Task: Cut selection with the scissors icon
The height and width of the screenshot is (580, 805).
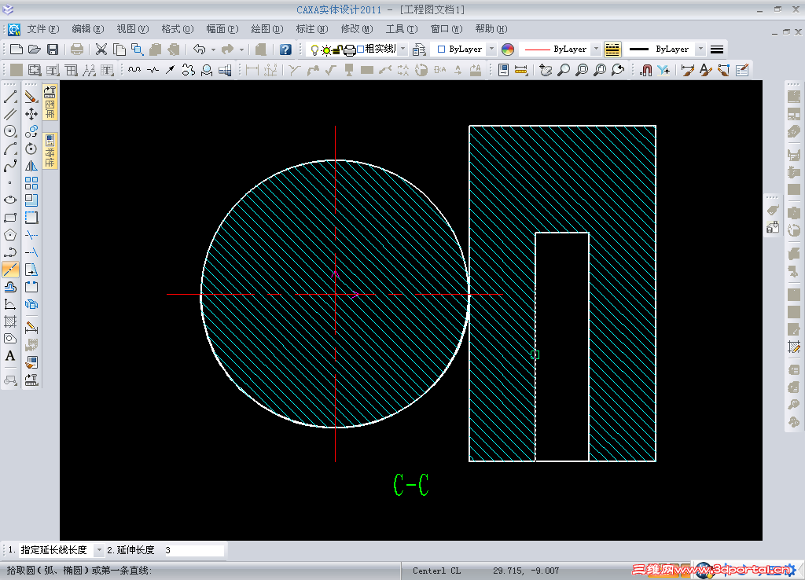Action: pos(101,50)
